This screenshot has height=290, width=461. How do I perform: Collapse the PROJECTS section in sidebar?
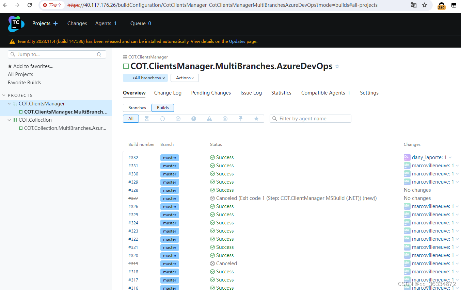[x=4, y=96]
